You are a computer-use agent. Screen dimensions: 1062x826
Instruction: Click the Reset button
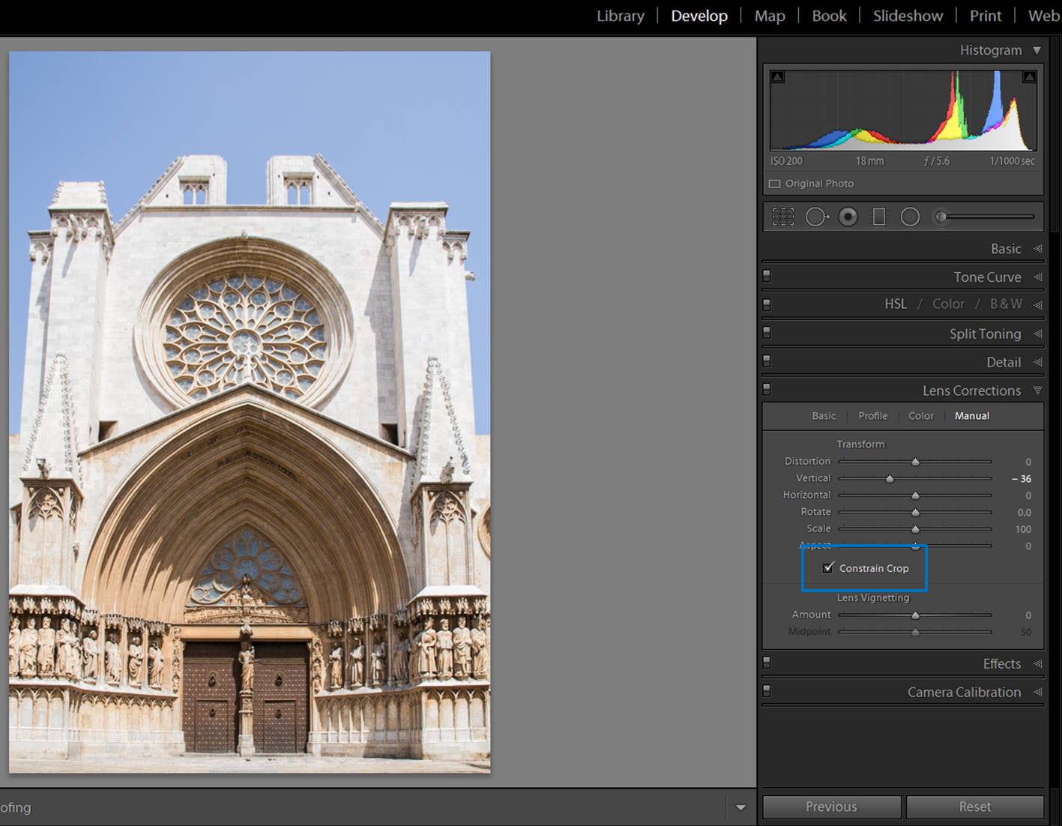(974, 807)
